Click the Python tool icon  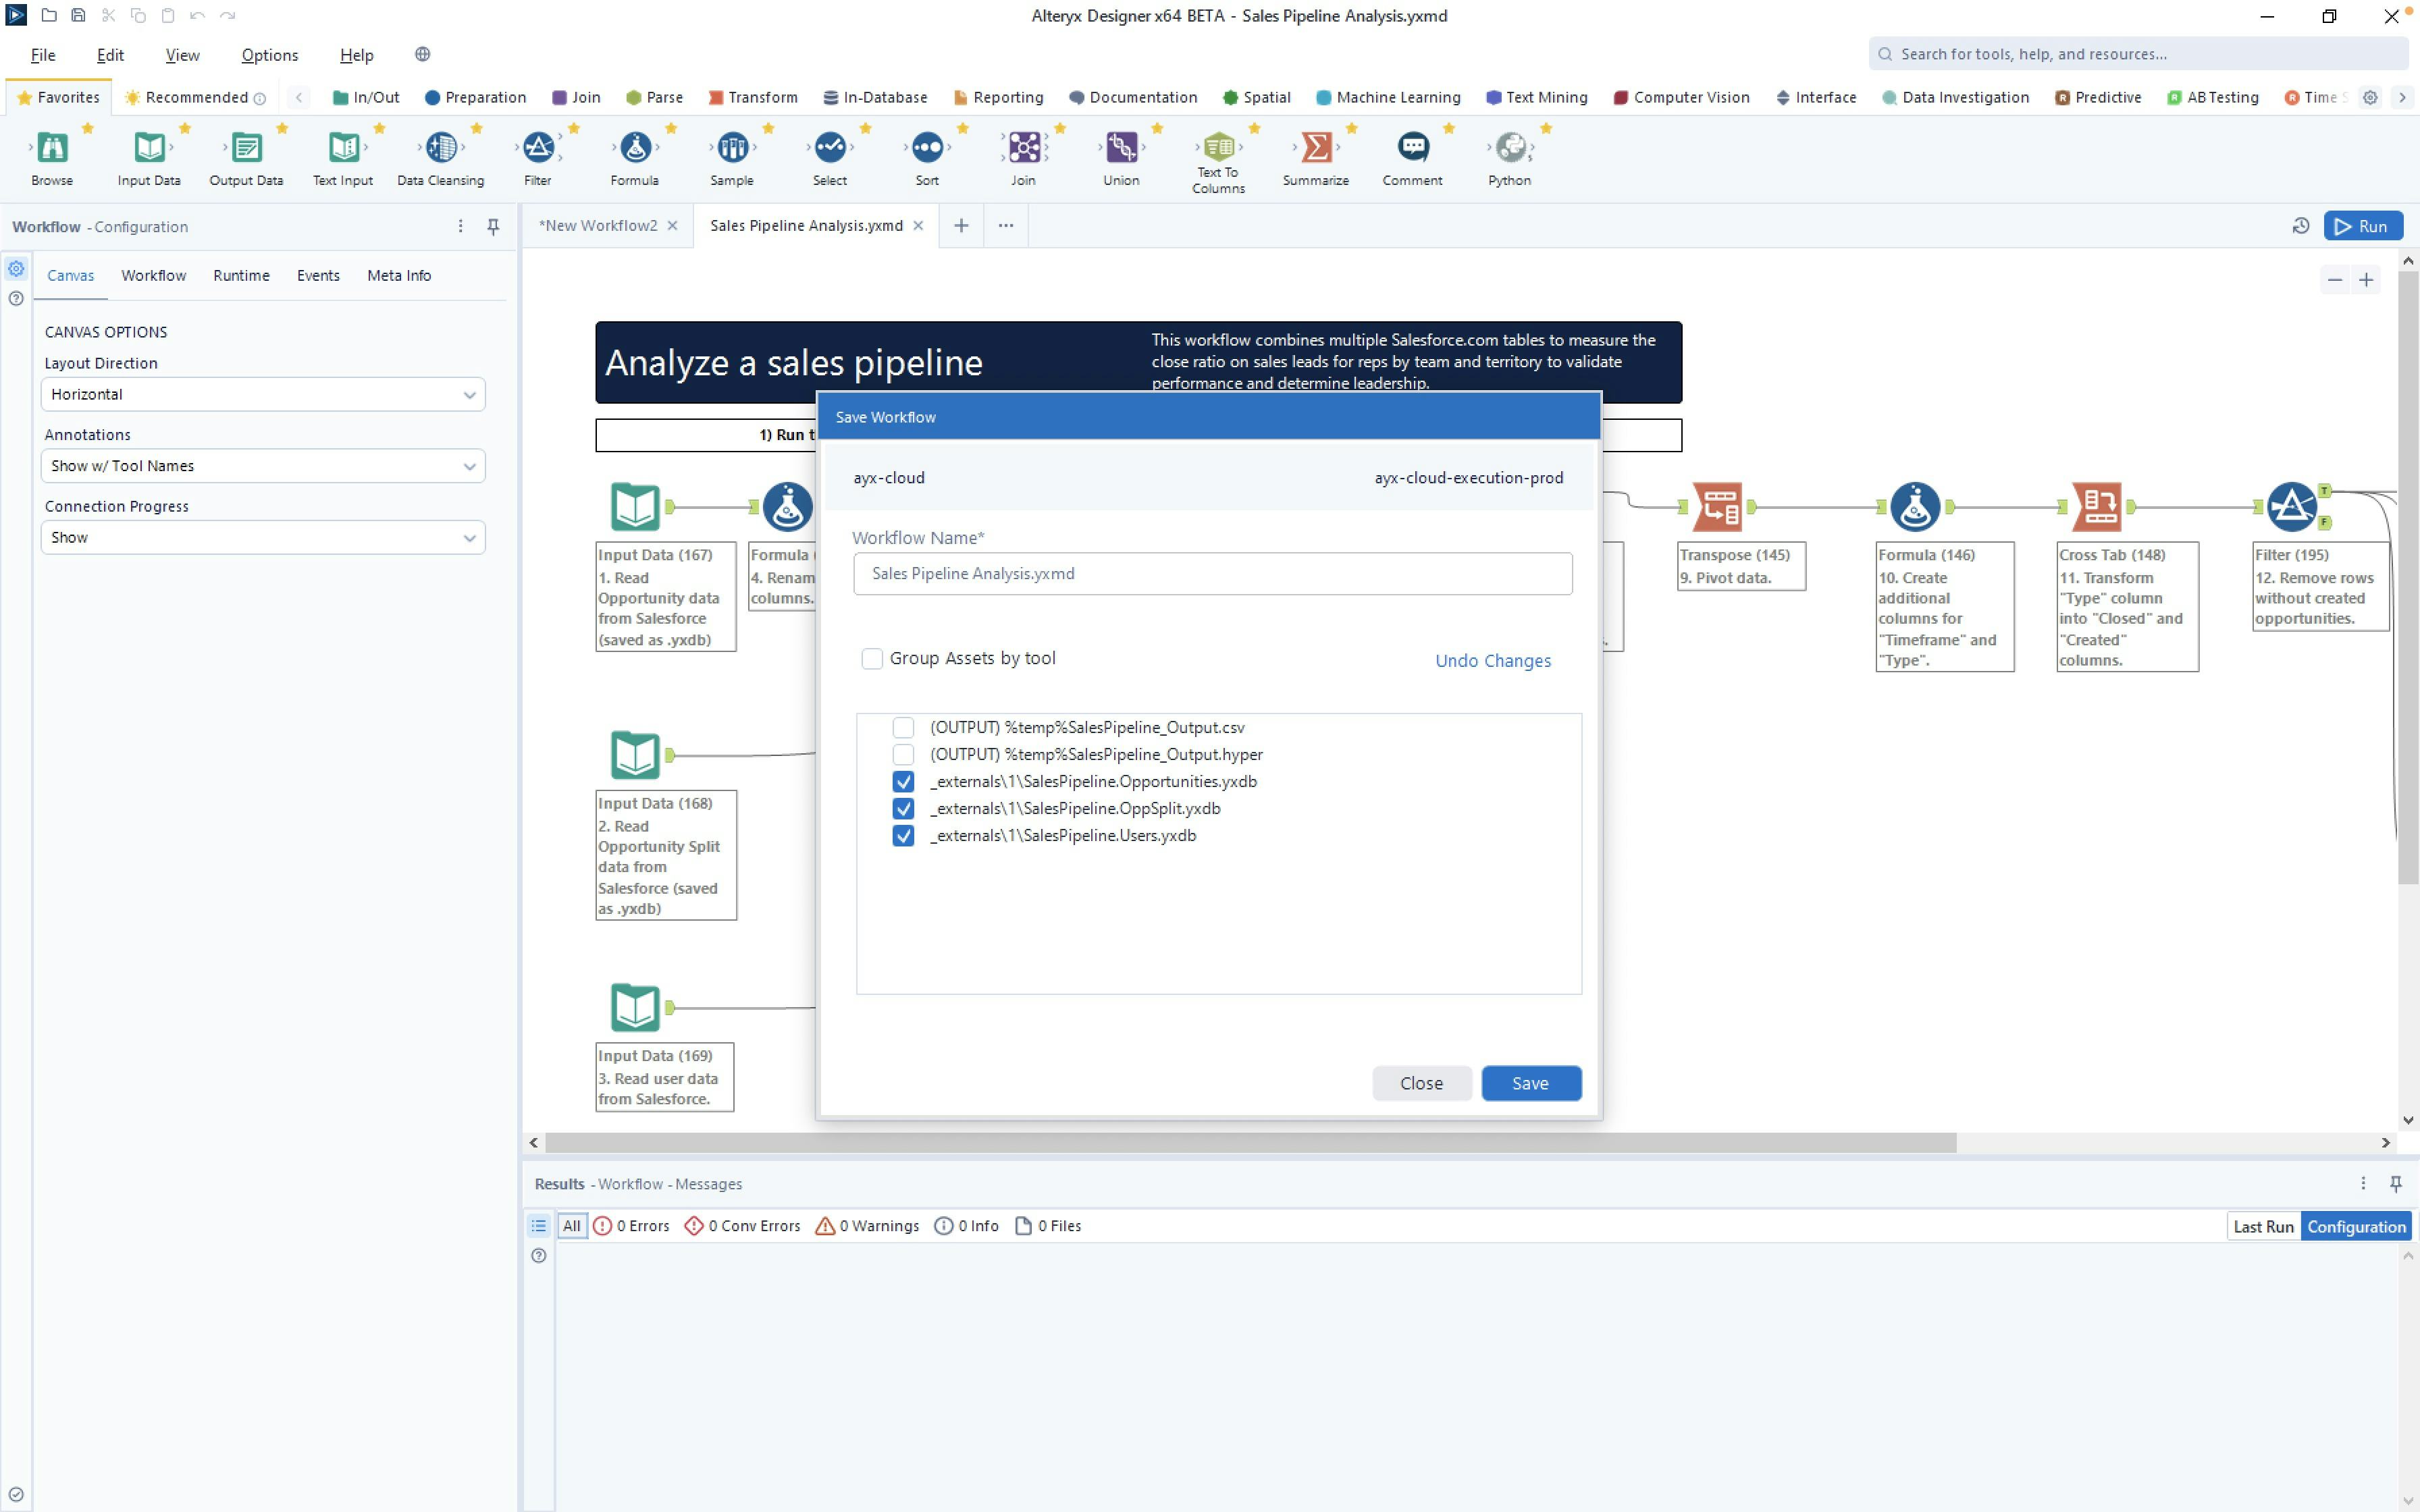tap(1509, 148)
